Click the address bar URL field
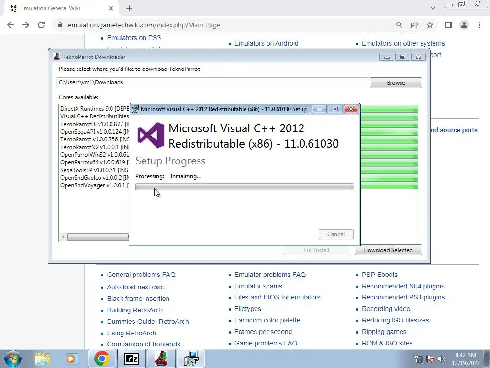The width and height of the screenshot is (490, 368). pyautogui.click(x=144, y=25)
